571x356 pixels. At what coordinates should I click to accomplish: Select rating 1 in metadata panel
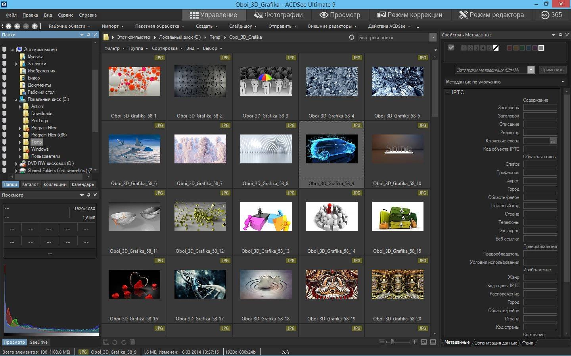click(464, 48)
